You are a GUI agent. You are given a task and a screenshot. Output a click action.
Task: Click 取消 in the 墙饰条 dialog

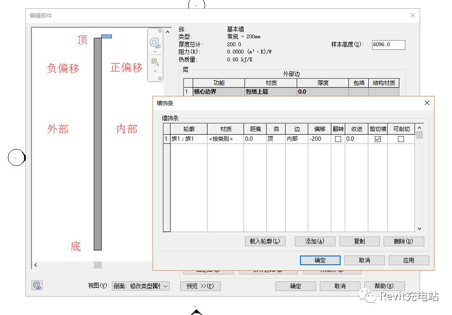pyautogui.click(x=364, y=260)
